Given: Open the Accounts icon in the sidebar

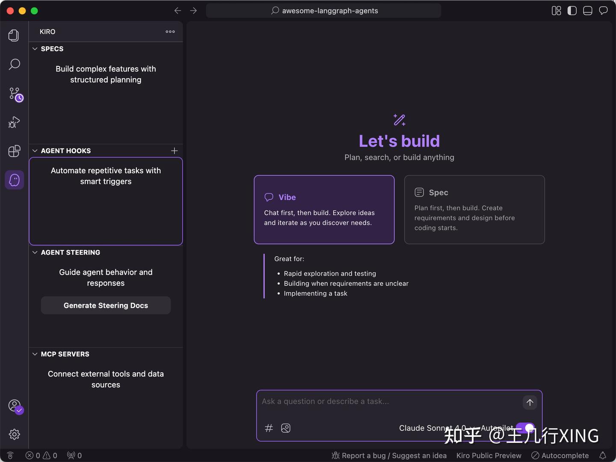Looking at the screenshot, I should pyautogui.click(x=14, y=405).
